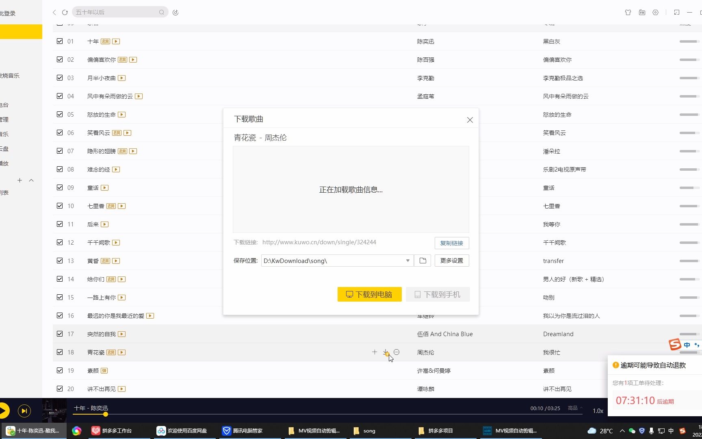Open album Dreamland link

click(558, 334)
